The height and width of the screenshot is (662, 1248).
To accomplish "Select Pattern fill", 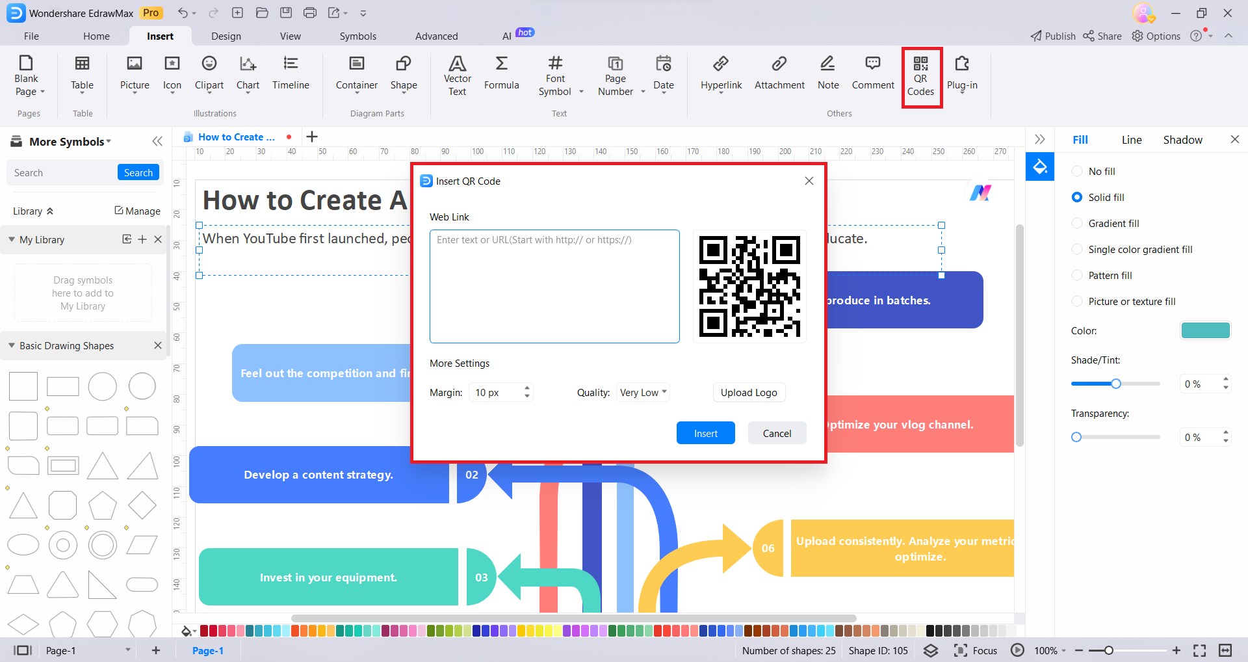I will point(1102,276).
